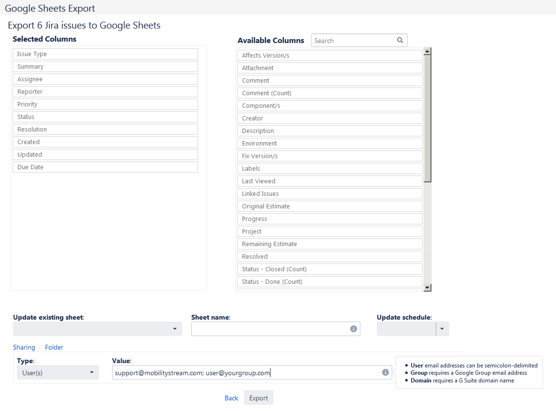Click the scrollbar up arrow
556x411 pixels.
[x=427, y=51]
